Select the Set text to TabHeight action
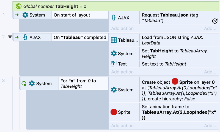This screenshot has width=220, height=132. 164,64
